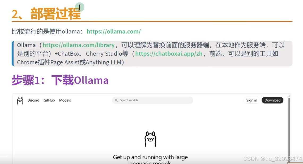Focus the Search models input field

152,100
